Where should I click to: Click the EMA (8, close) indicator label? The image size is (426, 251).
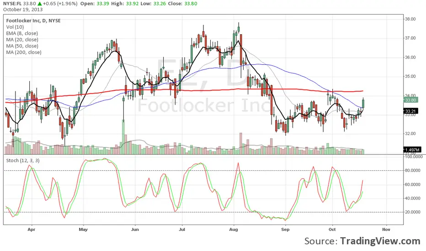tap(22, 33)
